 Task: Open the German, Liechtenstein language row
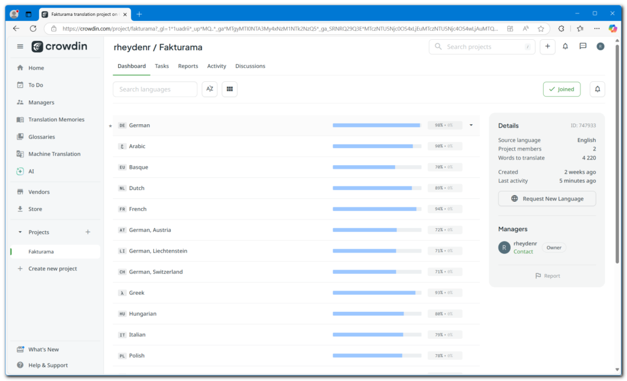click(x=296, y=251)
